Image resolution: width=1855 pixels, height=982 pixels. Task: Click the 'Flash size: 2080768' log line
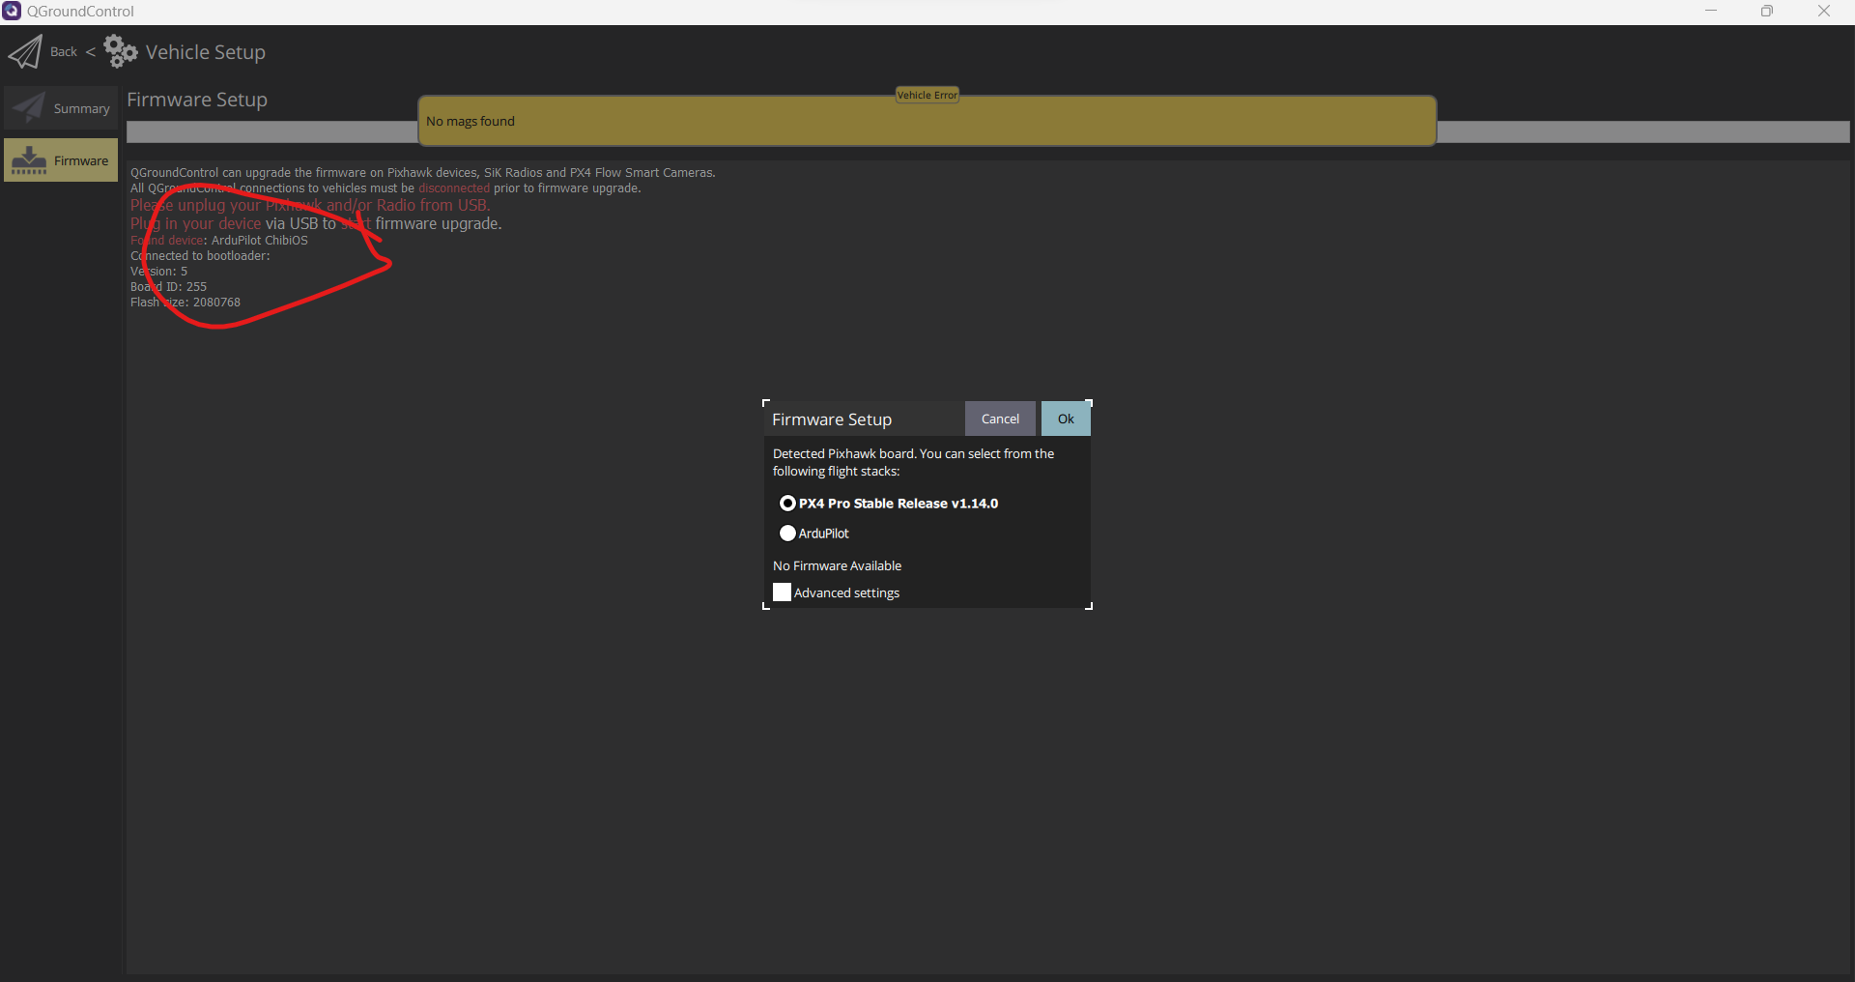point(185,303)
